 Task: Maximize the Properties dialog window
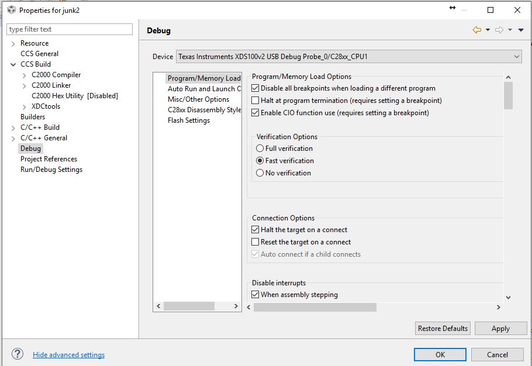pyautogui.click(x=490, y=10)
